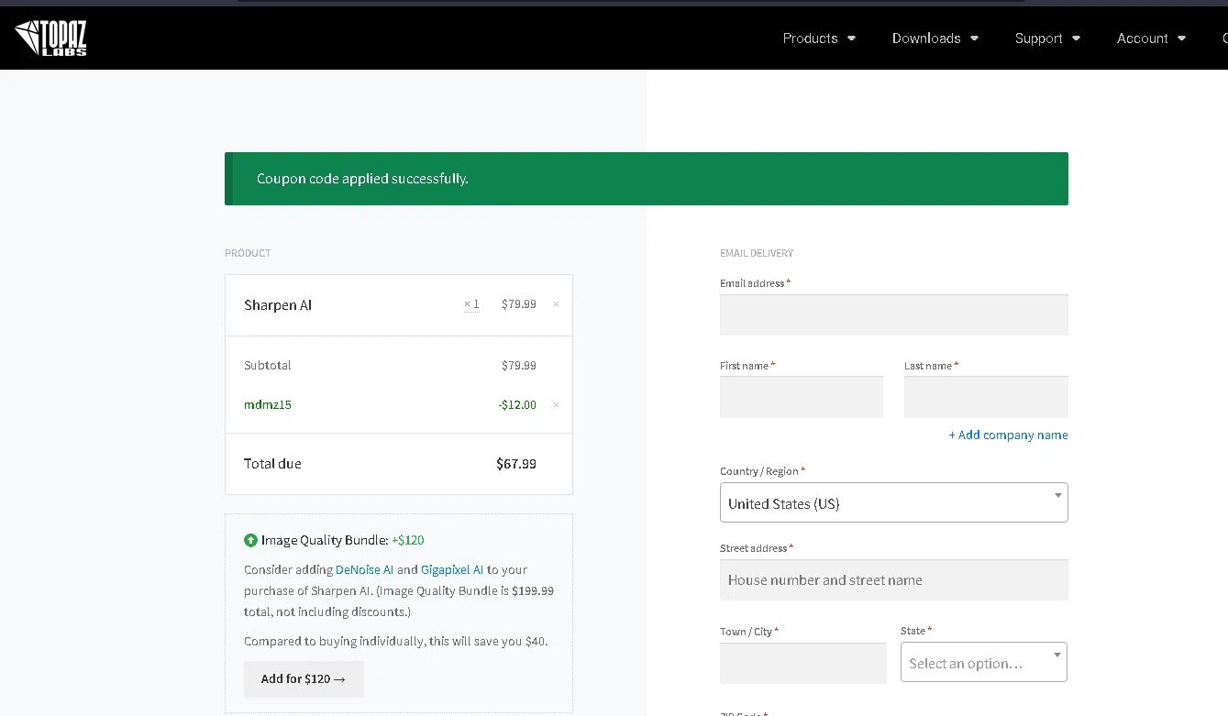Click the PRODUCT section heading
1228x716 pixels.
[248, 253]
